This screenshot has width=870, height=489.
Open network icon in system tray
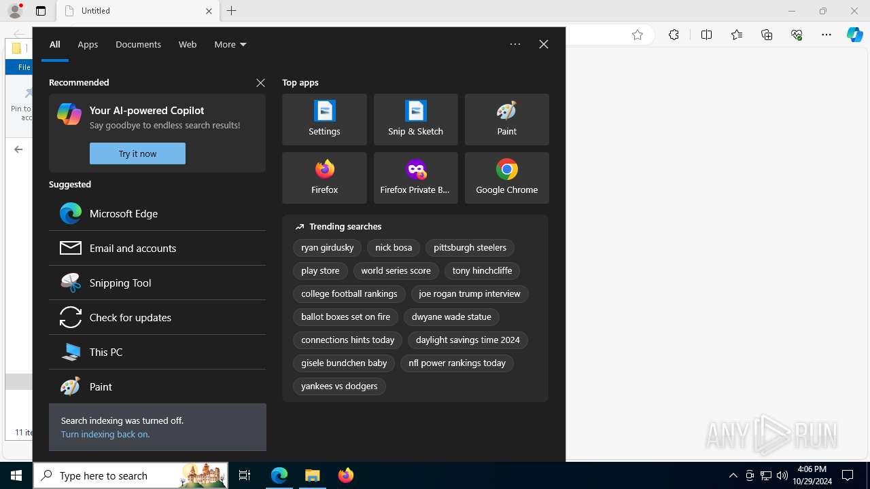pyautogui.click(x=766, y=475)
